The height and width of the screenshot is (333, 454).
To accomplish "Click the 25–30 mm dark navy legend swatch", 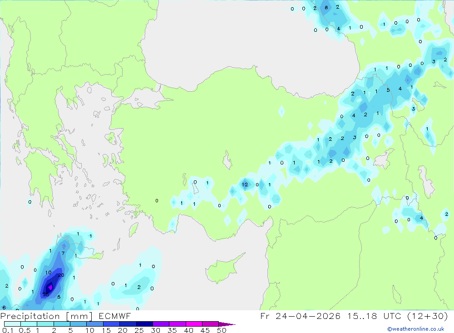I will tap(144, 324).
